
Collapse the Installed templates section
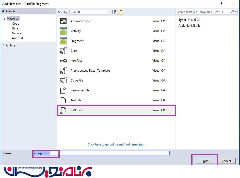(x=3, y=11)
